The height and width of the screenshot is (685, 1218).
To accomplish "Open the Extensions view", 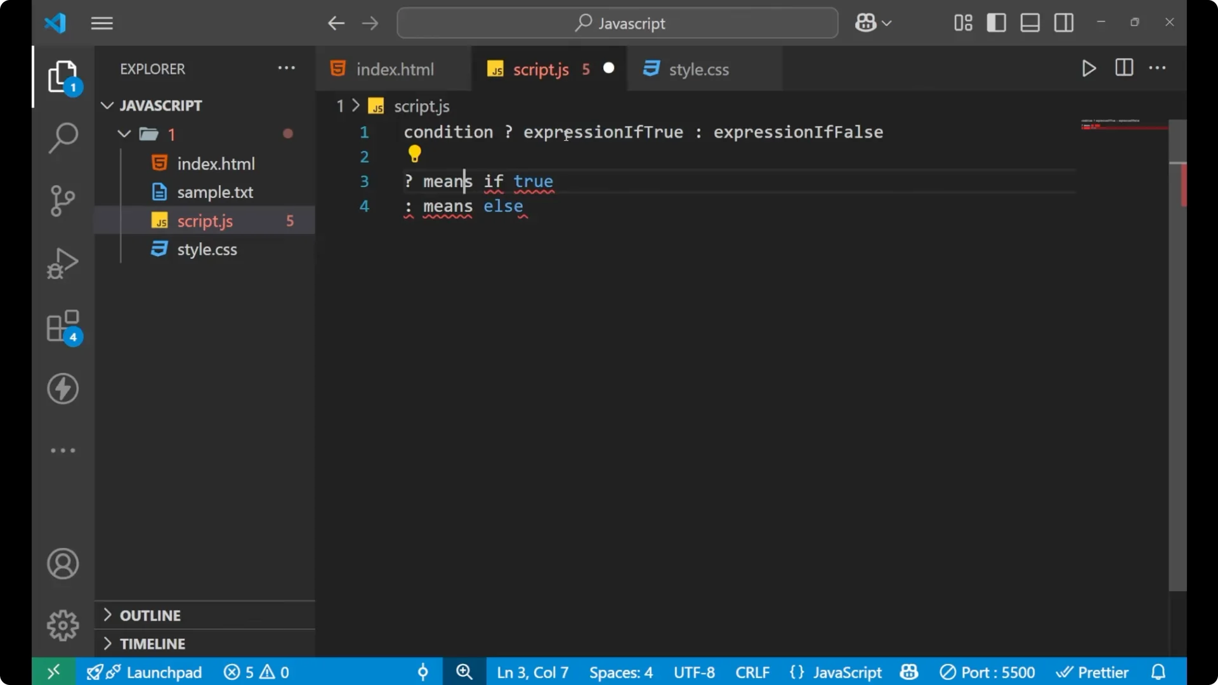I will click(x=63, y=326).
